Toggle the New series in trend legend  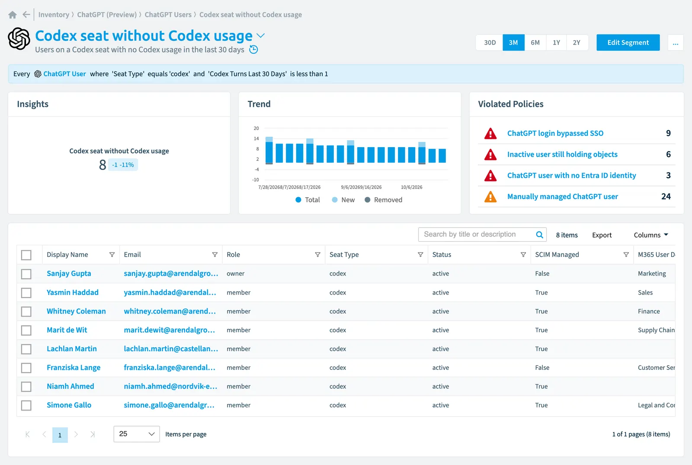[x=343, y=200]
